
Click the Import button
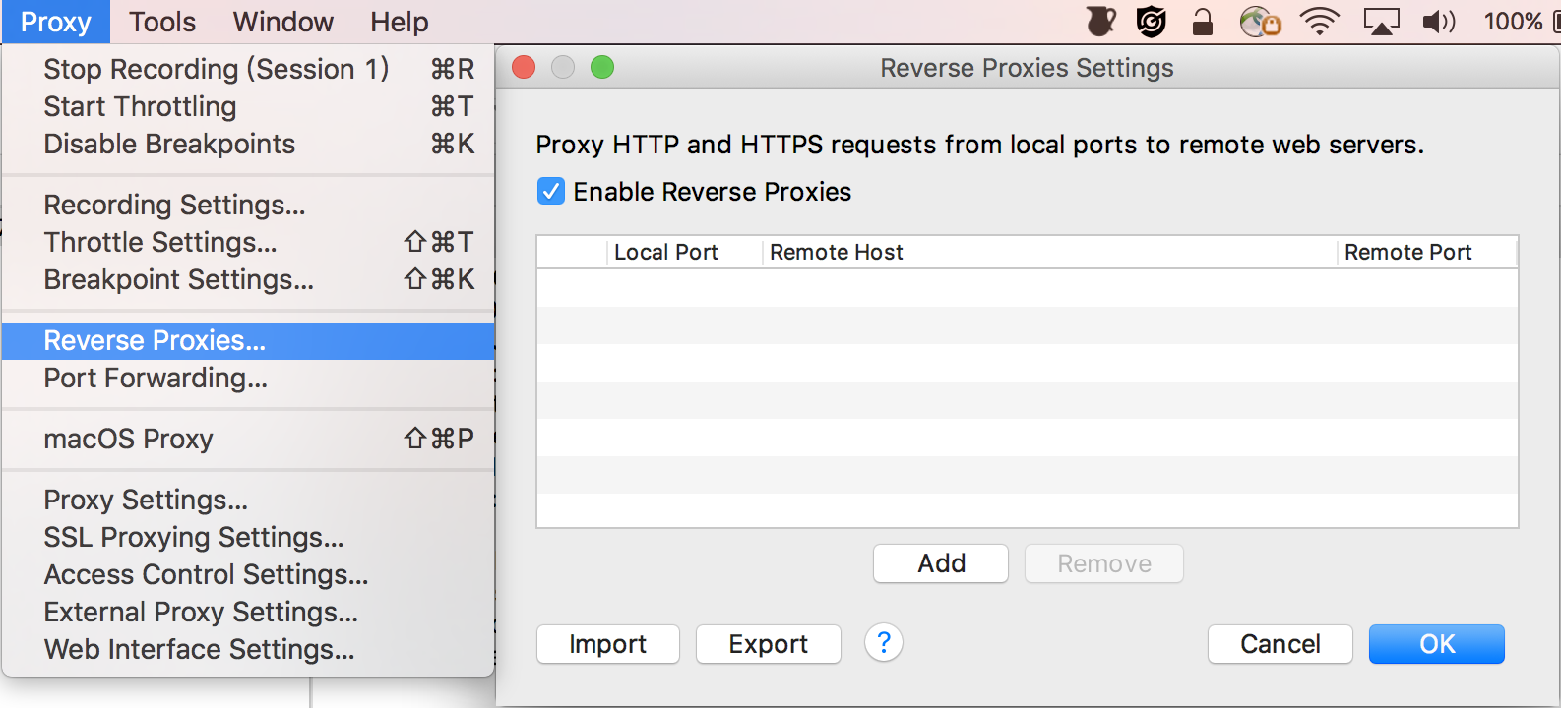pos(608,644)
